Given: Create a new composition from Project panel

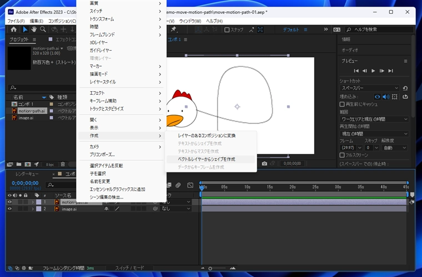Looking at the screenshot, I should point(27,164).
